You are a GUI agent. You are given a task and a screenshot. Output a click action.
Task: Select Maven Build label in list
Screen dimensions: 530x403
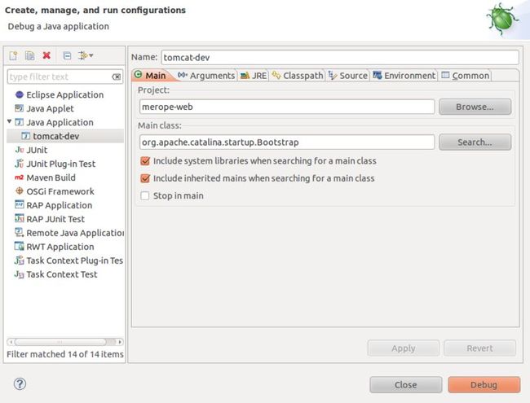[x=51, y=177]
